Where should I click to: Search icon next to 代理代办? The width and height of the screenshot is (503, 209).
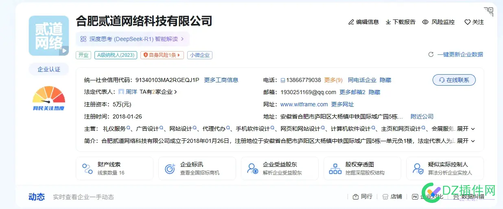(x=228, y=128)
